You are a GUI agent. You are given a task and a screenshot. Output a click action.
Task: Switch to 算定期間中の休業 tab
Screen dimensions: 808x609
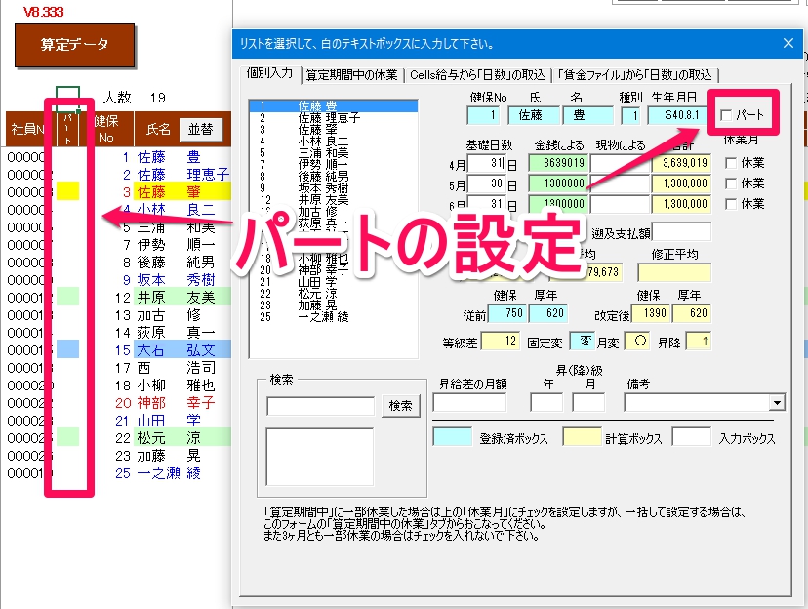[x=353, y=75]
